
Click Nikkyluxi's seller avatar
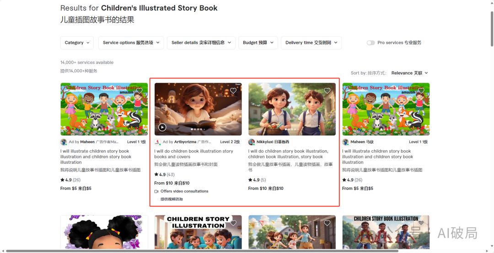click(252, 142)
